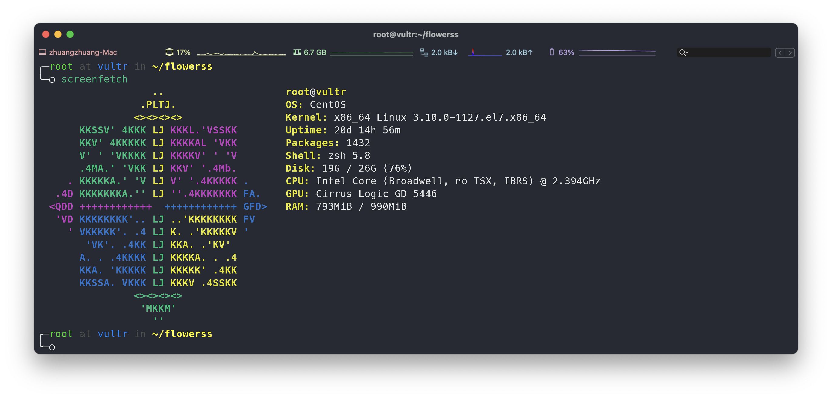The image size is (832, 399).
Task: Open the search options magnifier dropdown
Action: (684, 52)
